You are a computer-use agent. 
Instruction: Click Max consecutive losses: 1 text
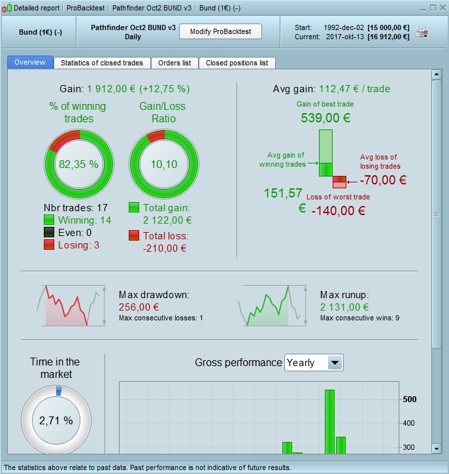161,318
